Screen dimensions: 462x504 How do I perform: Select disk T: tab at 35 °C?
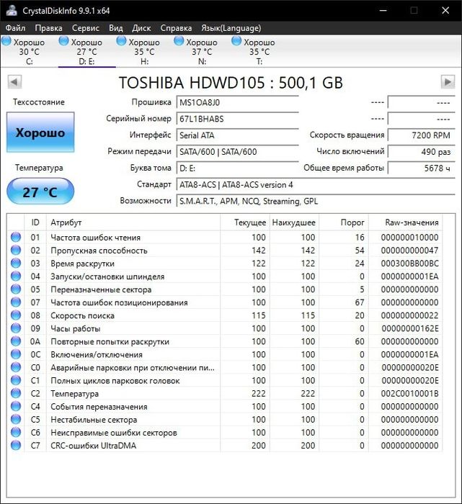(x=259, y=51)
